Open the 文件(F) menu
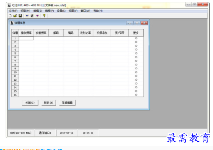 [13, 11]
